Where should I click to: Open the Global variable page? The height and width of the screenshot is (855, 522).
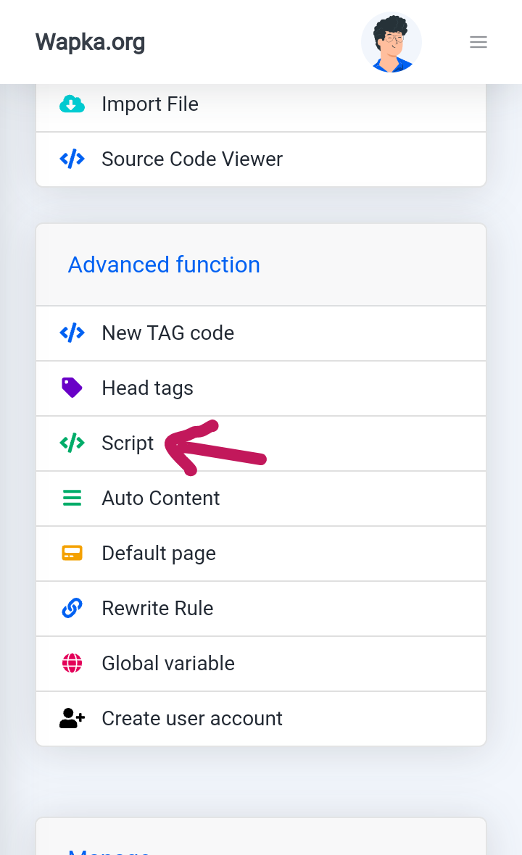[x=168, y=664]
